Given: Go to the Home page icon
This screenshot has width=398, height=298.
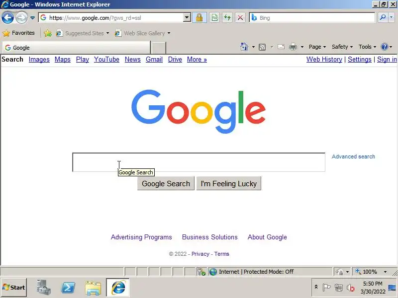Looking at the screenshot, I should [244, 47].
